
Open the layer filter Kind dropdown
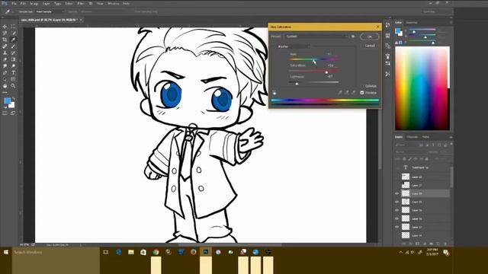[x=406, y=145]
